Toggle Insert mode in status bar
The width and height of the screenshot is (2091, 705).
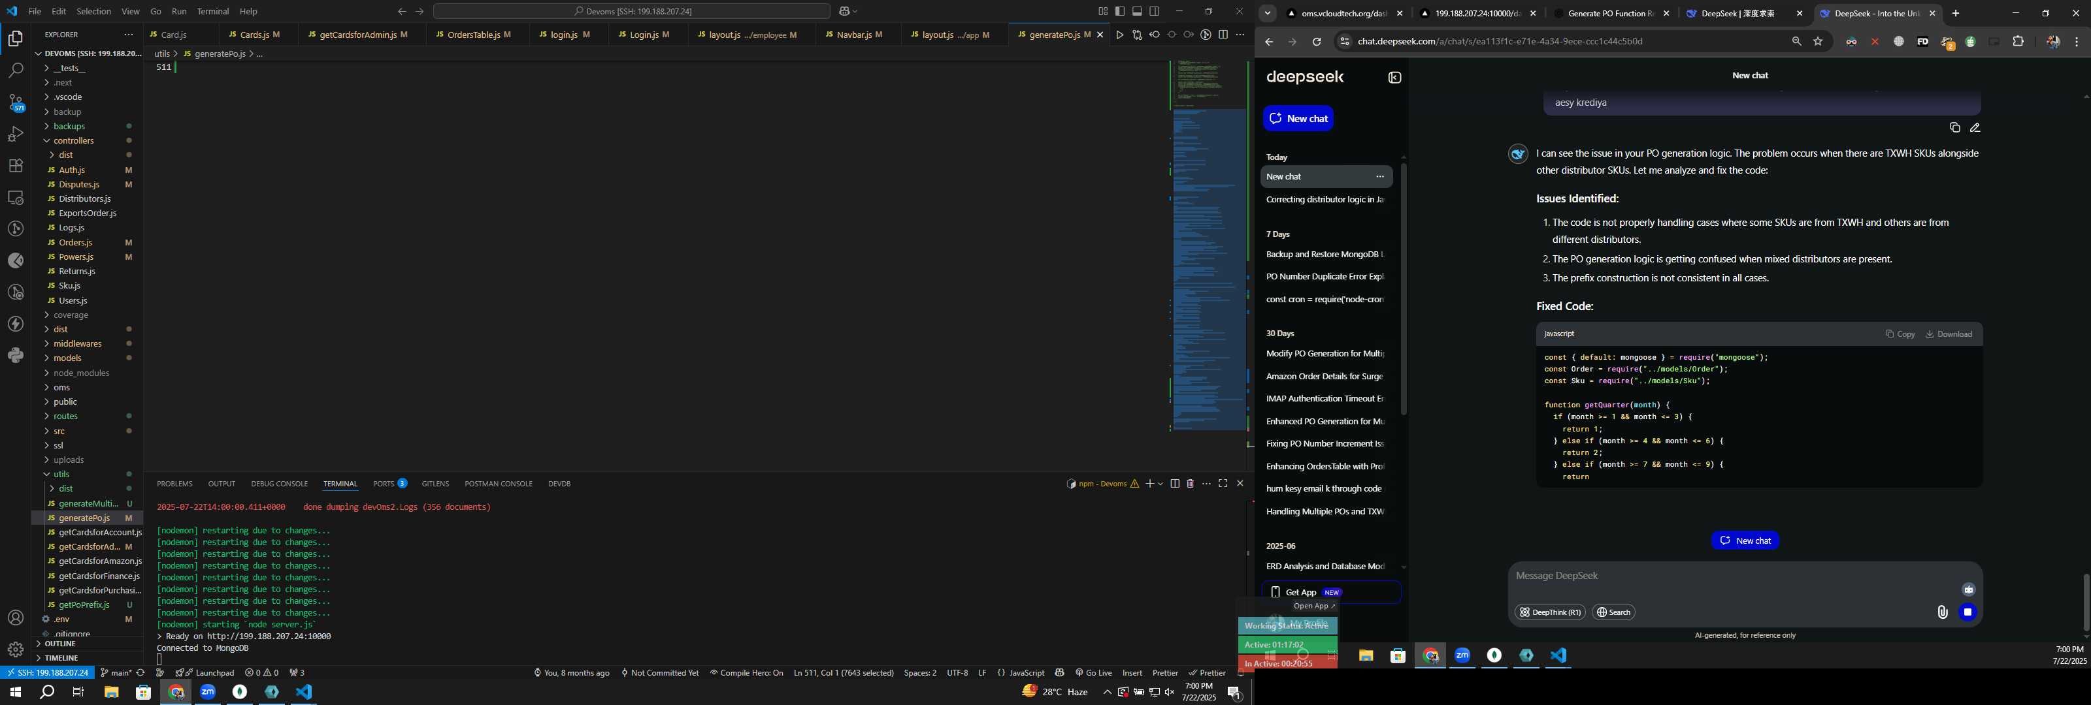click(x=1132, y=672)
